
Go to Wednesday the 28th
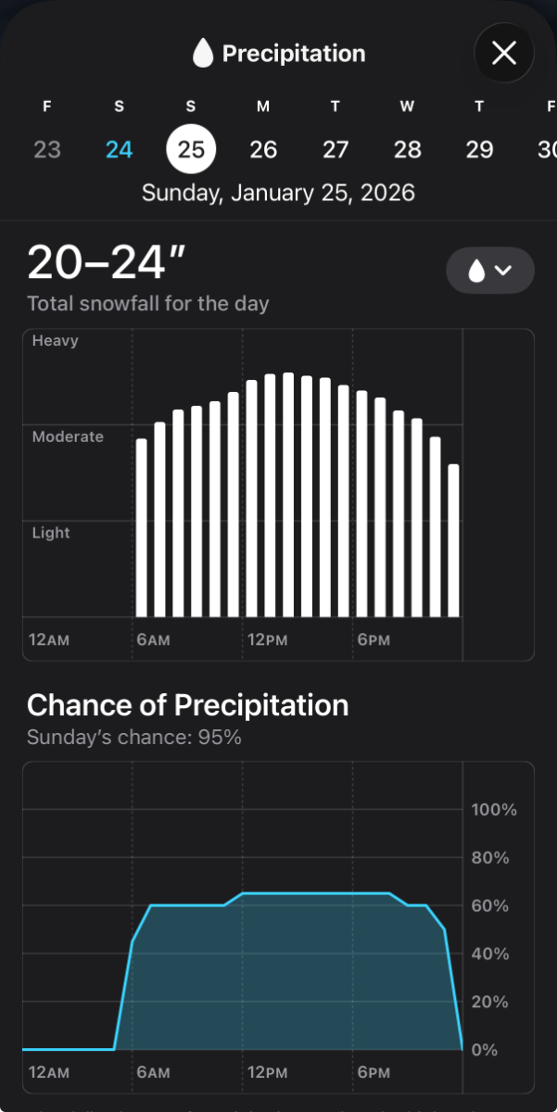(x=407, y=149)
